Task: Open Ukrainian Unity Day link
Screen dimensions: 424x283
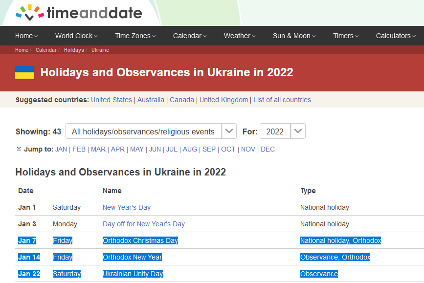Action: [133, 274]
